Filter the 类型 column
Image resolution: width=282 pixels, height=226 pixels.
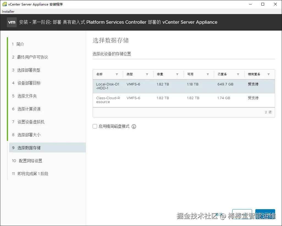[x=147, y=74]
